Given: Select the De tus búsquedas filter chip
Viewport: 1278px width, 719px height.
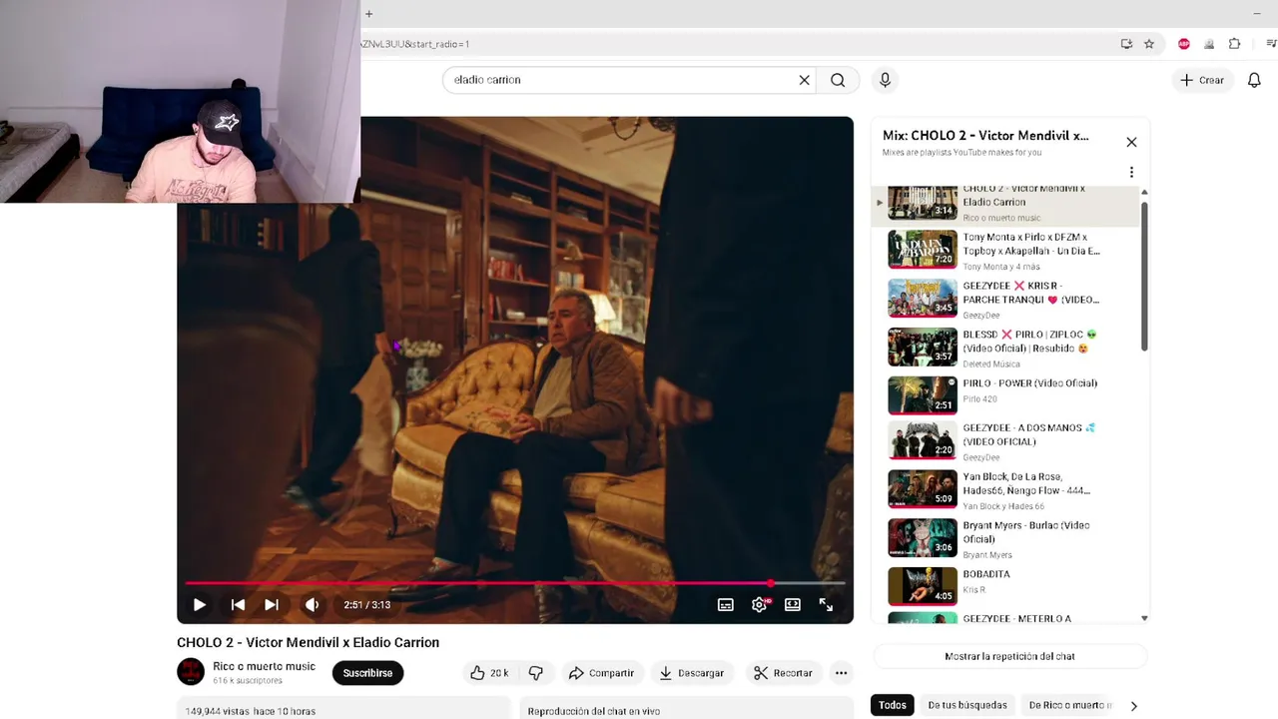Looking at the screenshot, I should (x=967, y=705).
